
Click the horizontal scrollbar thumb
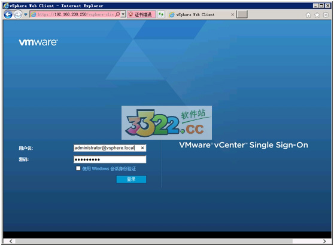pyautogui.click(x=154, y=241)
